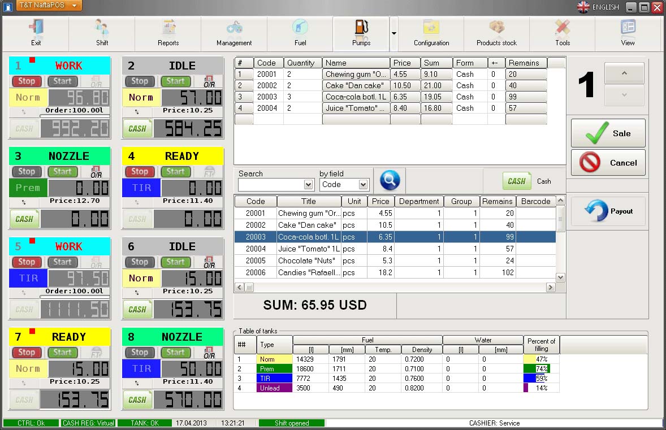Click the Payout button

pos(608,211)
